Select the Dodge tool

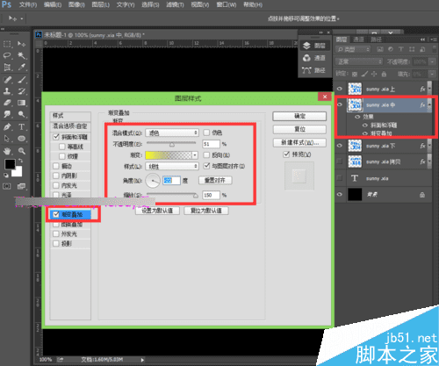tap(21, 114)
